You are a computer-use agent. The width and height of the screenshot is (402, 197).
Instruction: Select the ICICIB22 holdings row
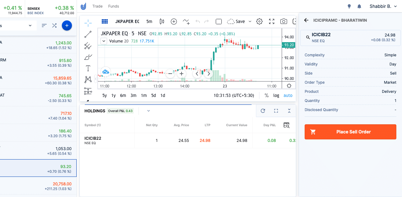click(188, 140)
